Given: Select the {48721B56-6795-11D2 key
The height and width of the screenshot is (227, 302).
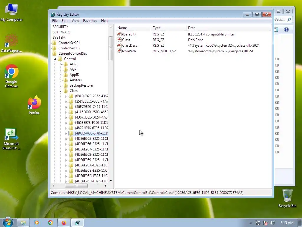Looking at the screenshot, I should click(91, 128).
